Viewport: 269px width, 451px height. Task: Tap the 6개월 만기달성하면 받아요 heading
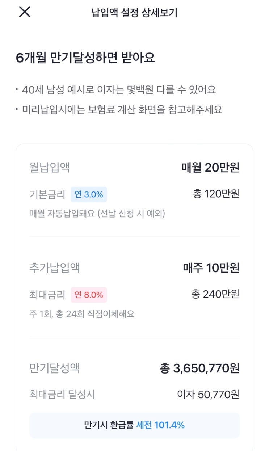click(85, 58)
